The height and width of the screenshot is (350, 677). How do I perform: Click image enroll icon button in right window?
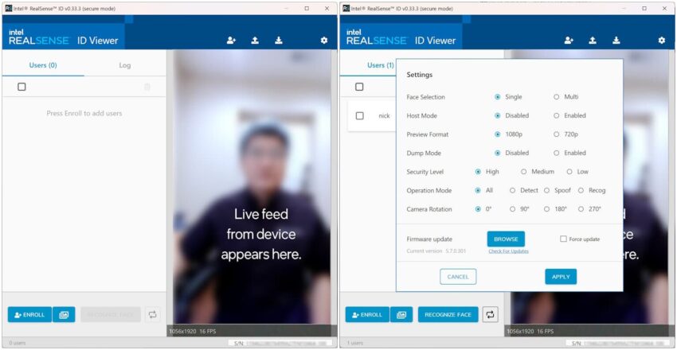pos(401,315)
